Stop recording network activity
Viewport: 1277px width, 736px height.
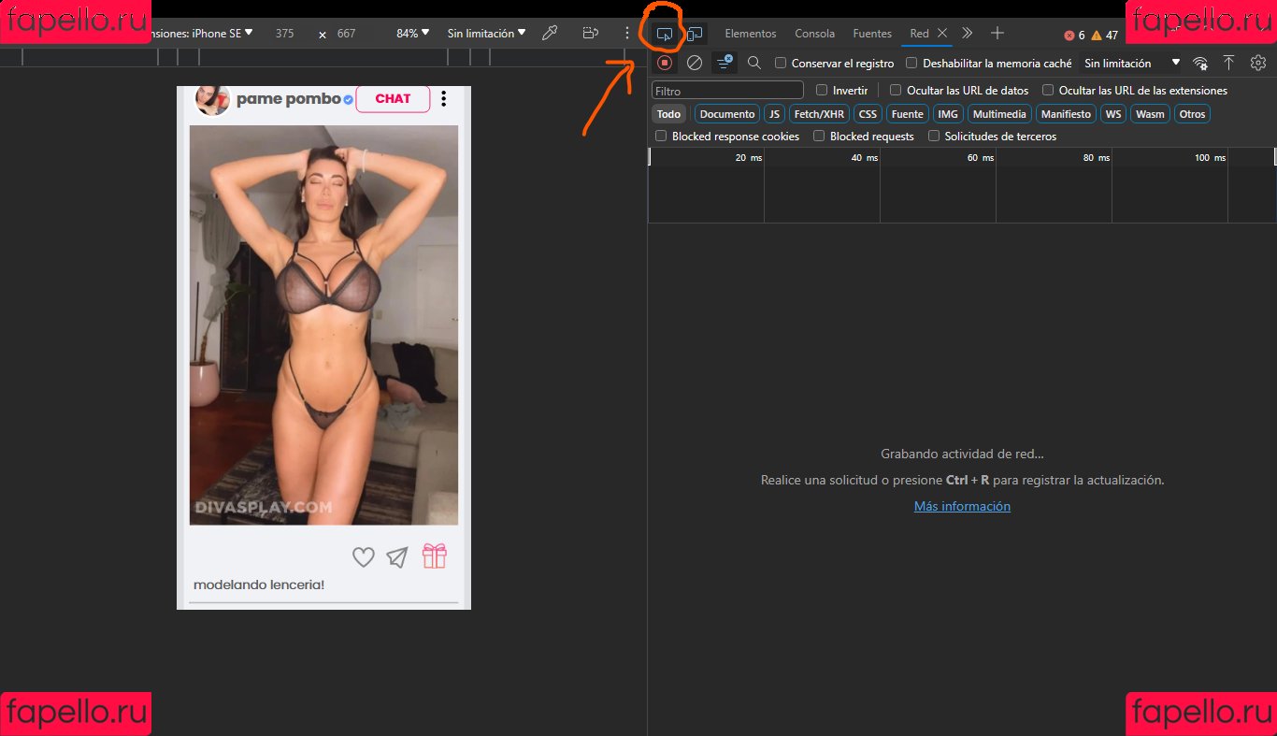(665, 63)
